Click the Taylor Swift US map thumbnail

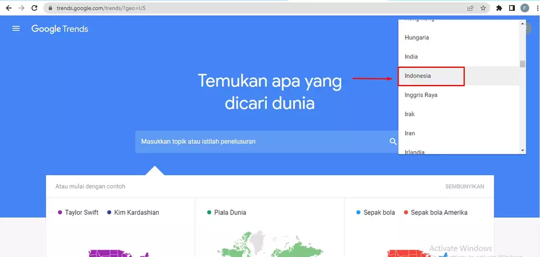[x=119, y=254]
